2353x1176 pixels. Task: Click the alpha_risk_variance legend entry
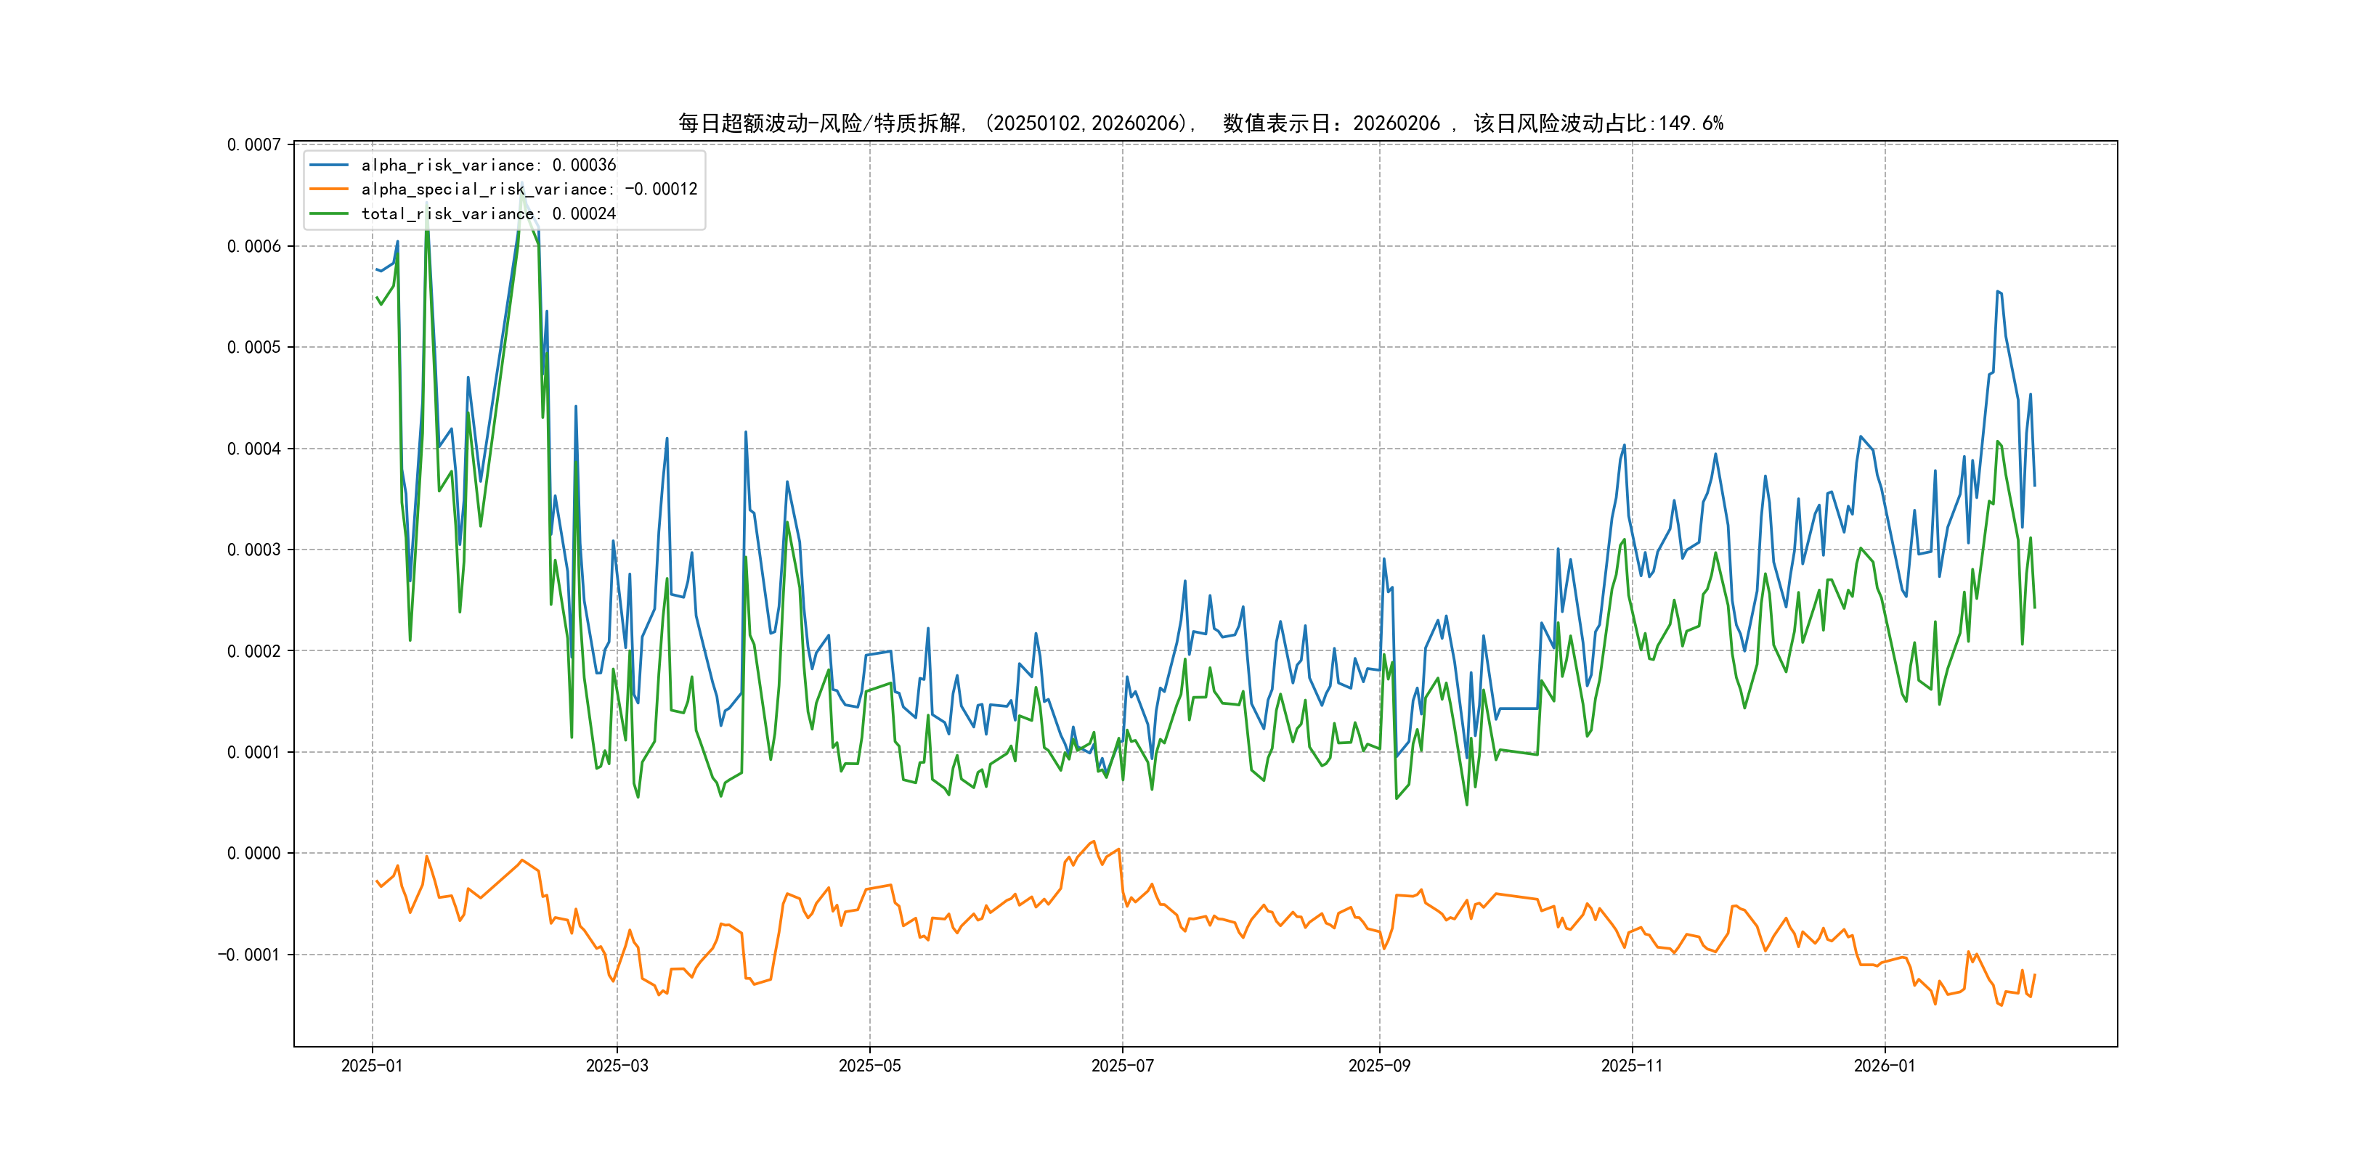(x=488, y=166)
